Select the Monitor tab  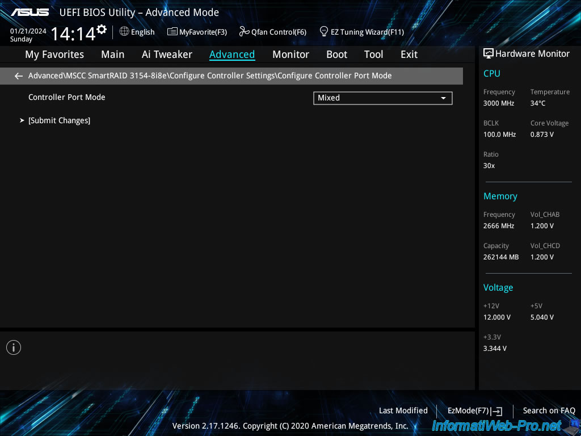(x=290, y=54)
